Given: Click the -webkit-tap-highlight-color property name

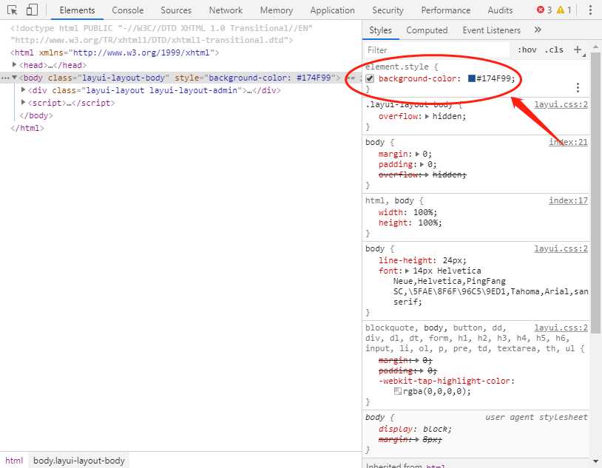Looking at the screenshot, I should point(444,381).
